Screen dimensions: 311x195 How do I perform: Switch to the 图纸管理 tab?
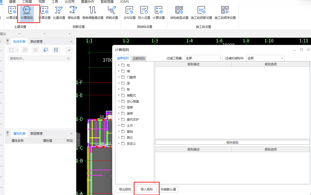[x=37, y=41]
